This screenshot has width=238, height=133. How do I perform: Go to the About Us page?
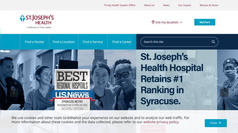[149, 5]
